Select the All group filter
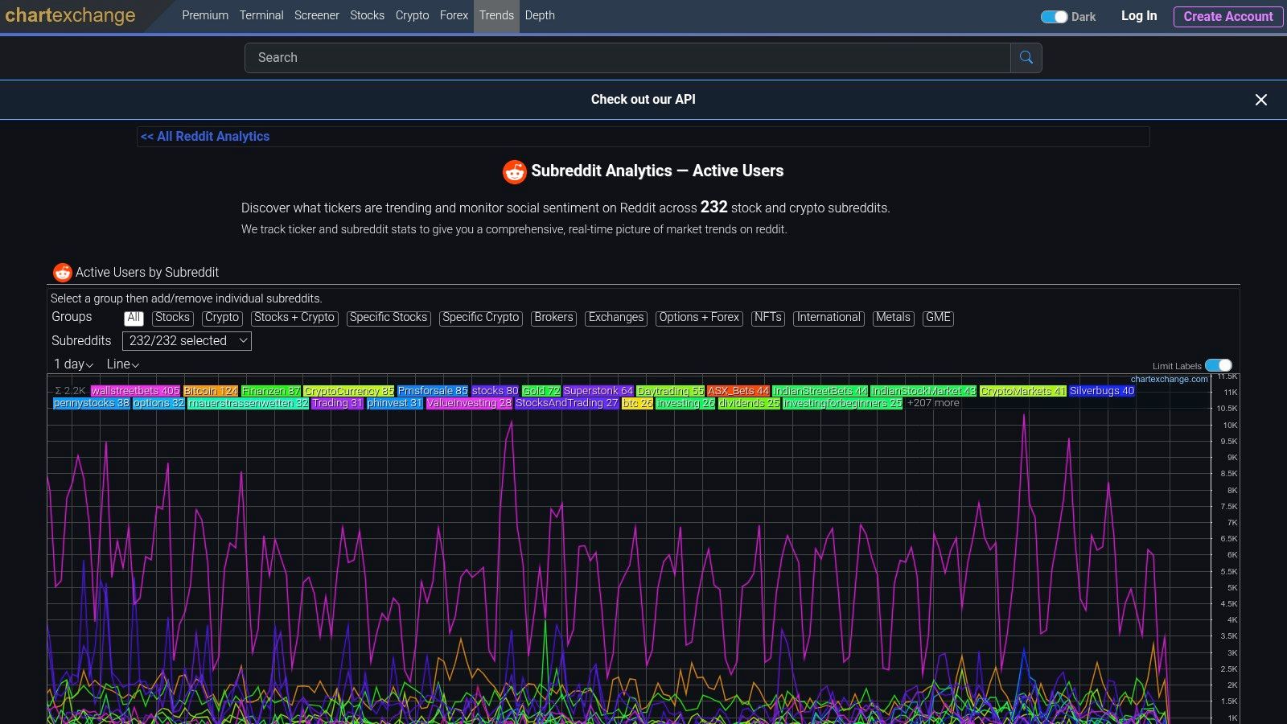Image resolution: width=1287 pixels, height=724 pixels. (x=134, y=318)
